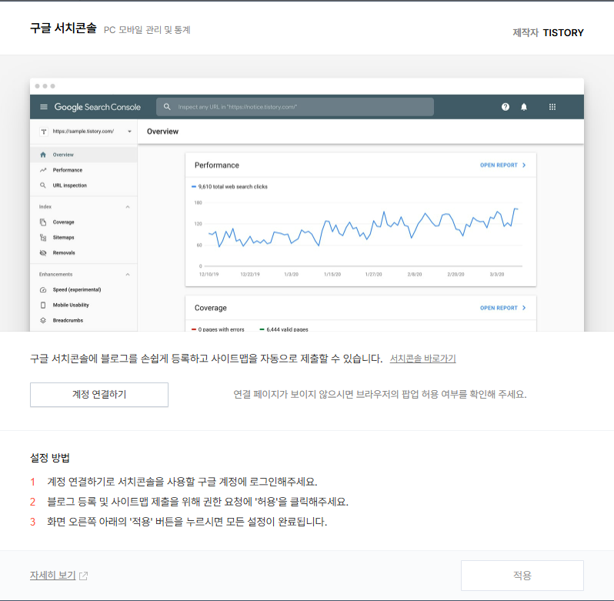Image resolution: width=614 pixels, height=601 pixels.
Task: Select Removals in the sidebar
Action: 64,252
